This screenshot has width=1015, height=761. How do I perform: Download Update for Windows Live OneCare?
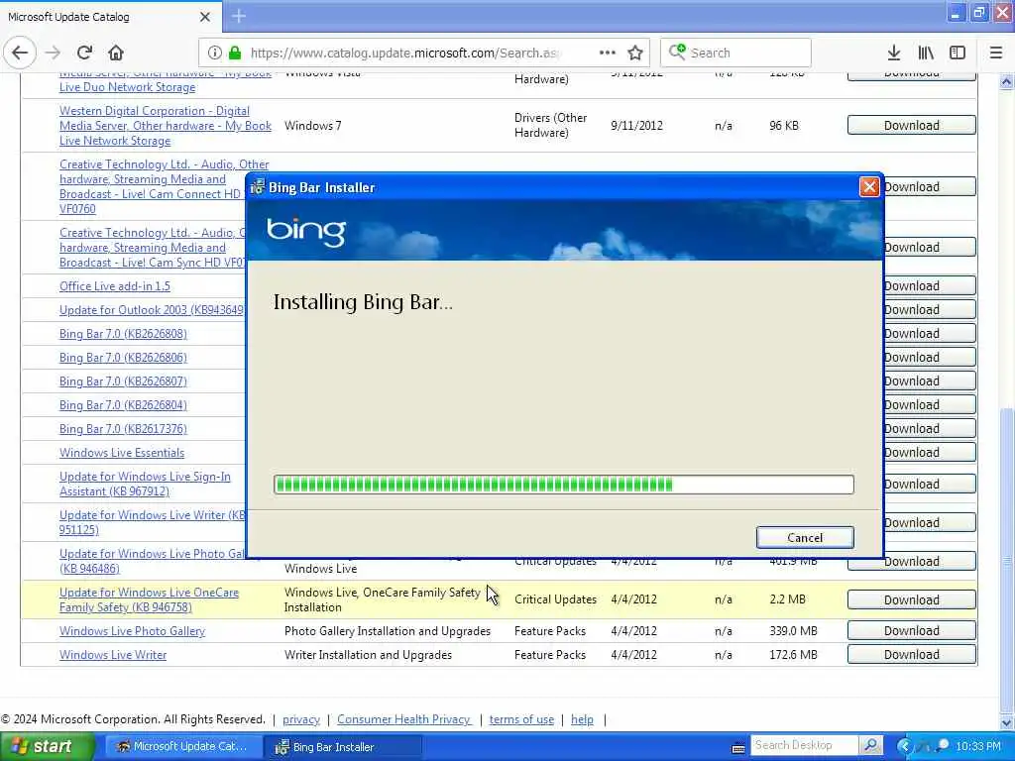pyautogui.click(x=912, y=599)
